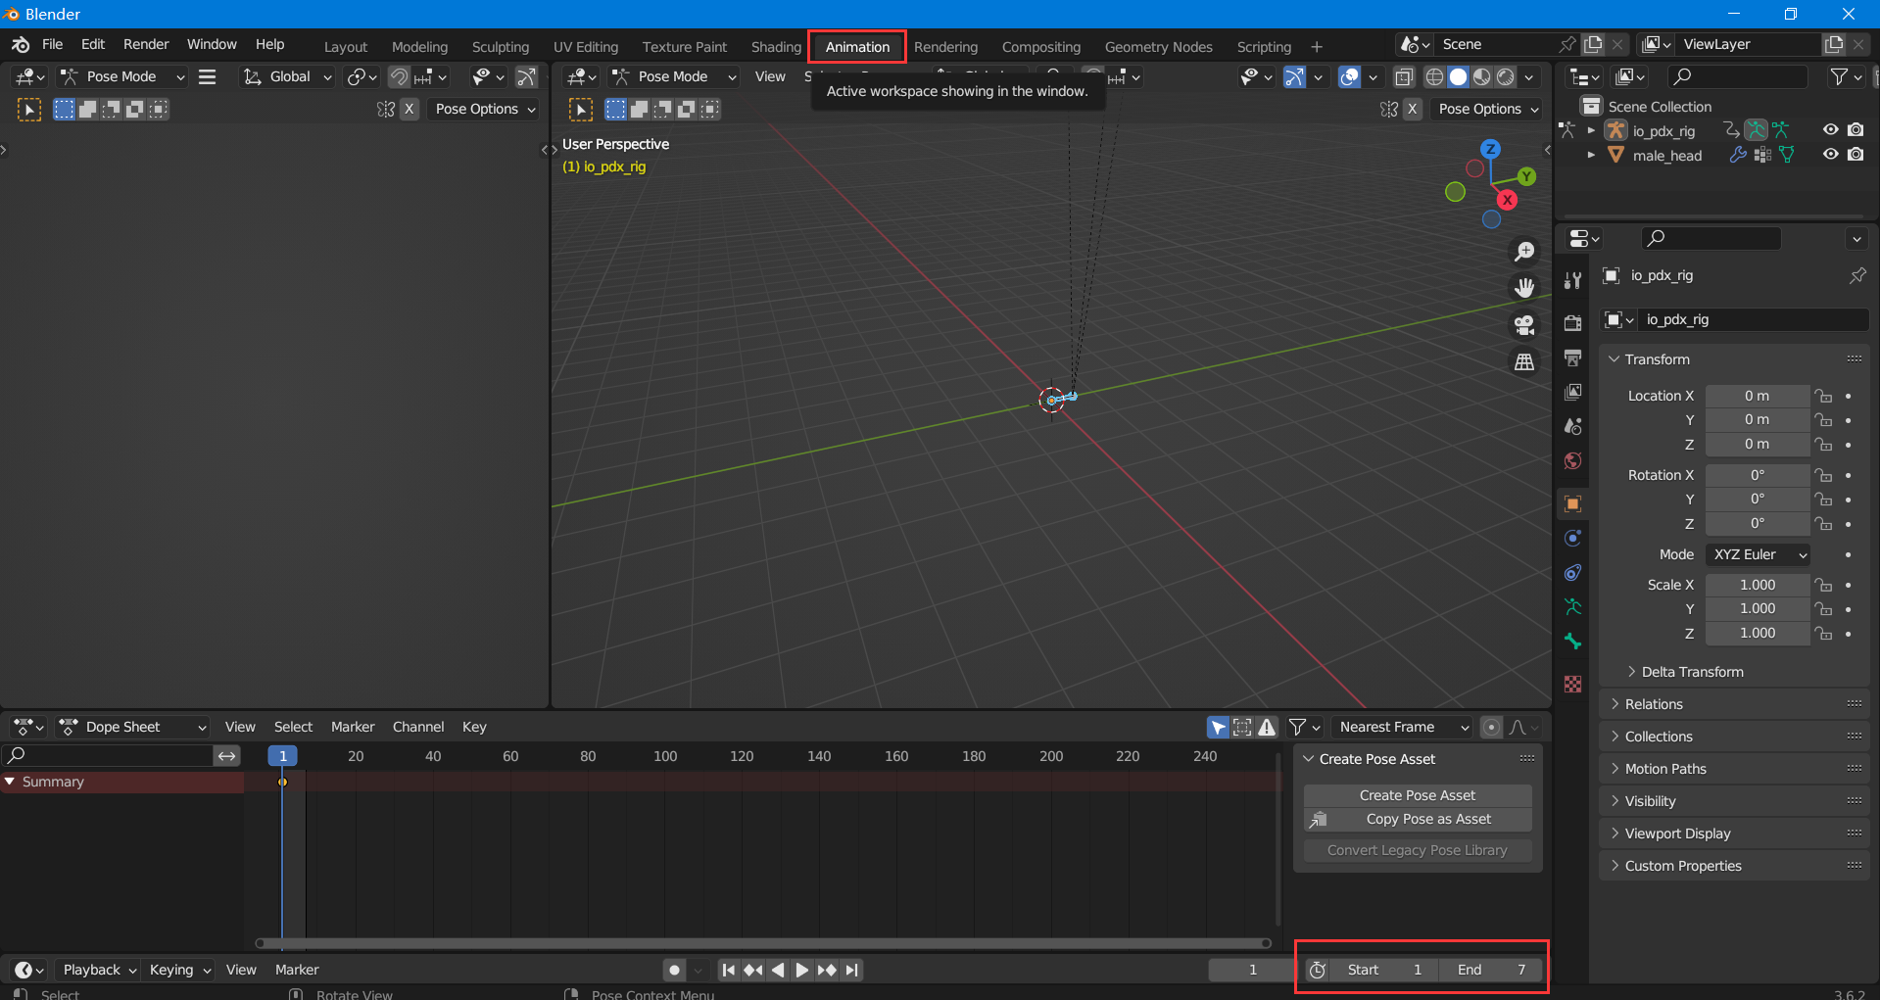This screenshot has height=1000, width=1880.
Task: Open the XYZ Euler rotation mode dropdown
Action: coord(1759,554)
